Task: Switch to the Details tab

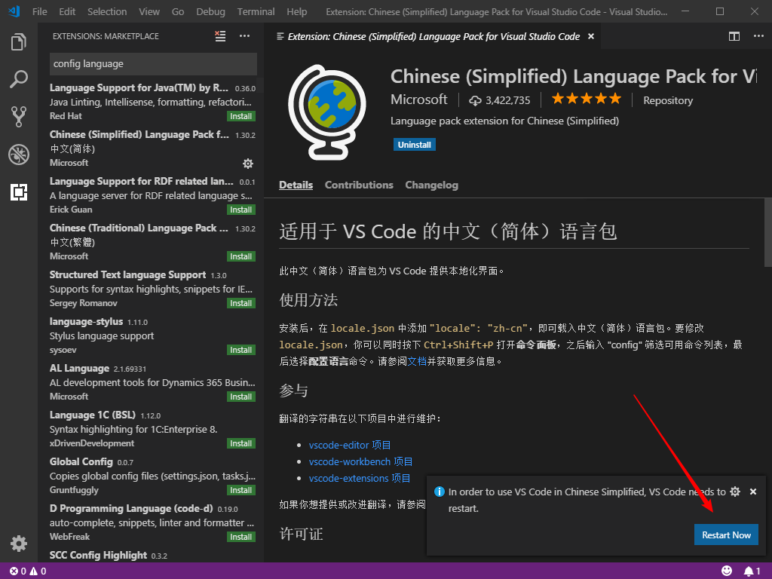Action: (296, 185)
